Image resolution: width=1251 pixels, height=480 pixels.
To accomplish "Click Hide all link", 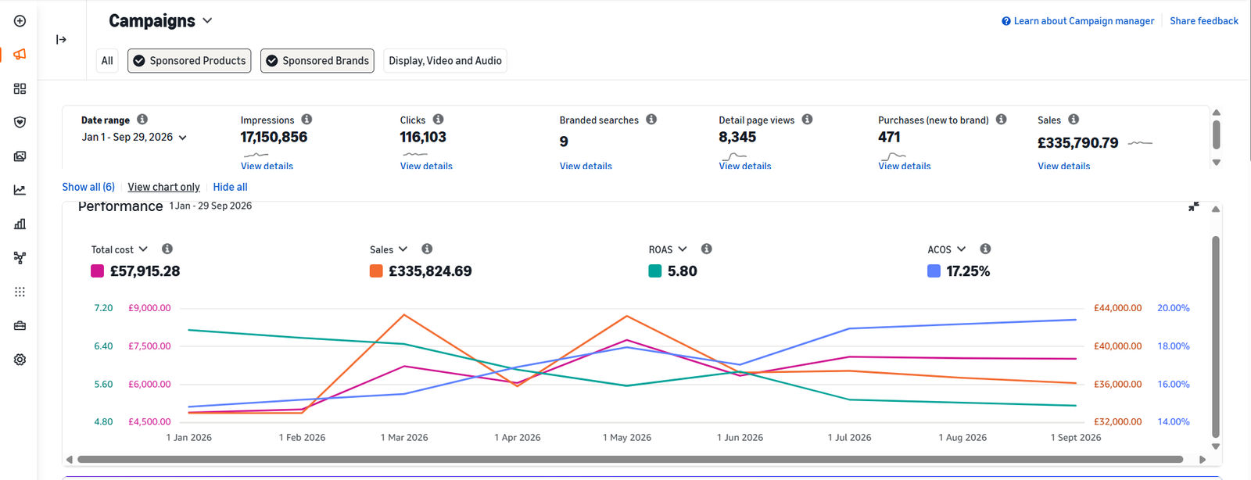I will pos(230,187).
